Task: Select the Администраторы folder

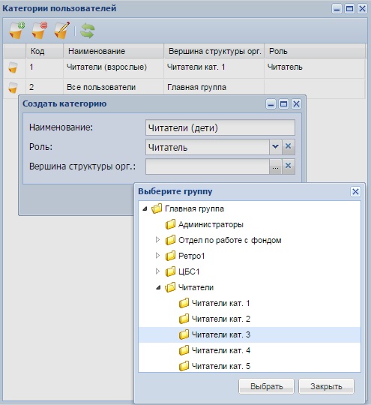Action: (211, 224)
